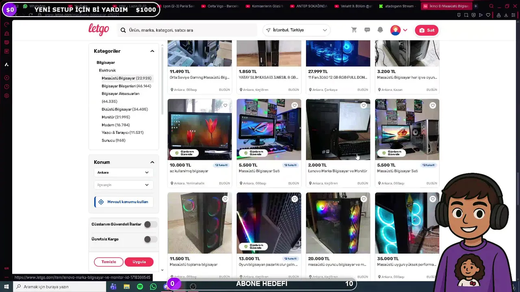Open the messages chat icon
This screenshot has width=520, height=292.
pos(367,30)
